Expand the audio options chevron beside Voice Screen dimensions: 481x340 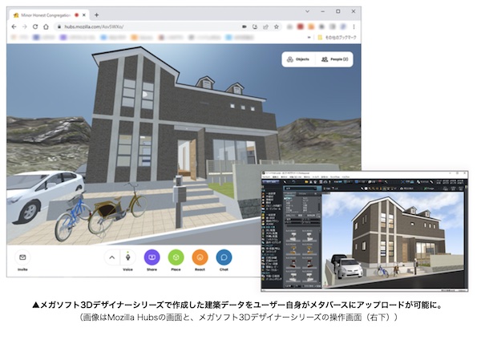tap(112, 257)
